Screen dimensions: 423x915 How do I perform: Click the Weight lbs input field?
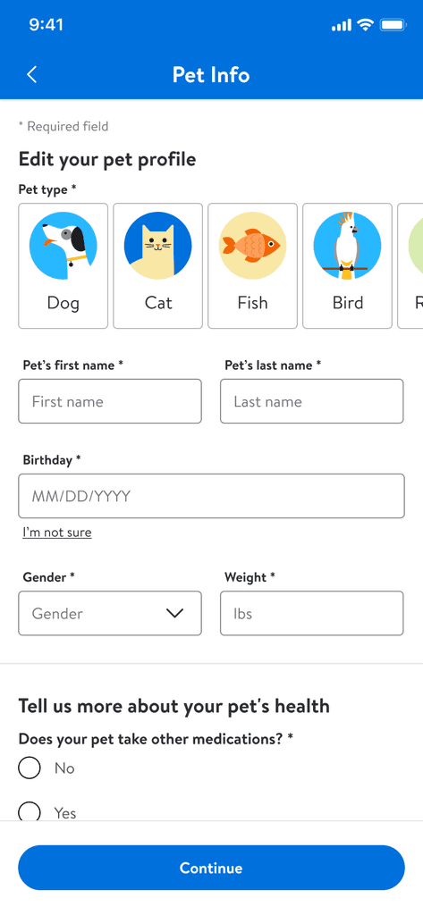tap(312, 613)
